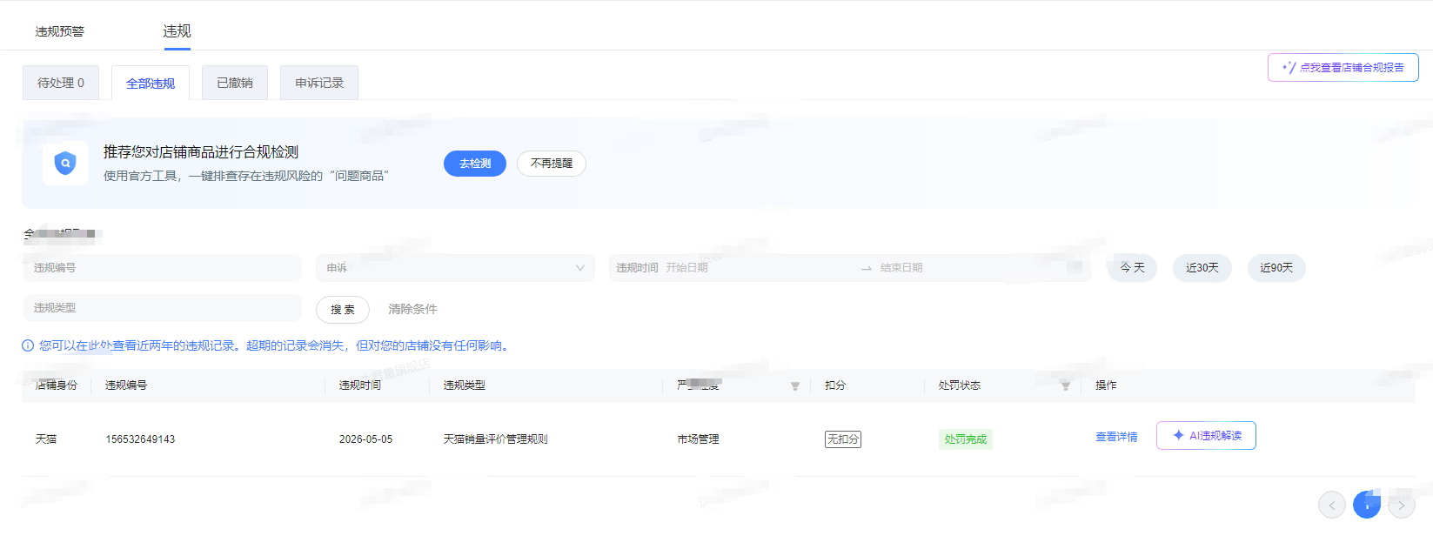Filter by 近30天
Image resolution: width=1433 pixels, height=536 pixels.
1202,268
